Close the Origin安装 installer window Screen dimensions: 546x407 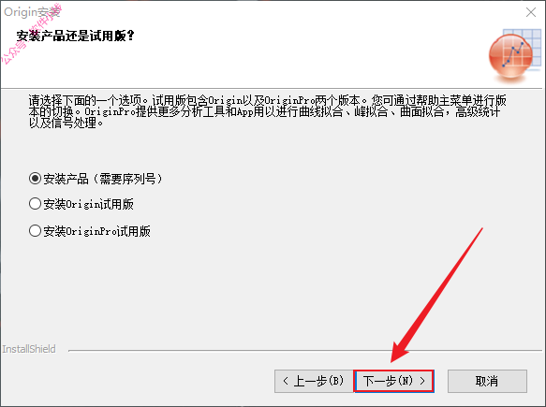coord(531,12)
